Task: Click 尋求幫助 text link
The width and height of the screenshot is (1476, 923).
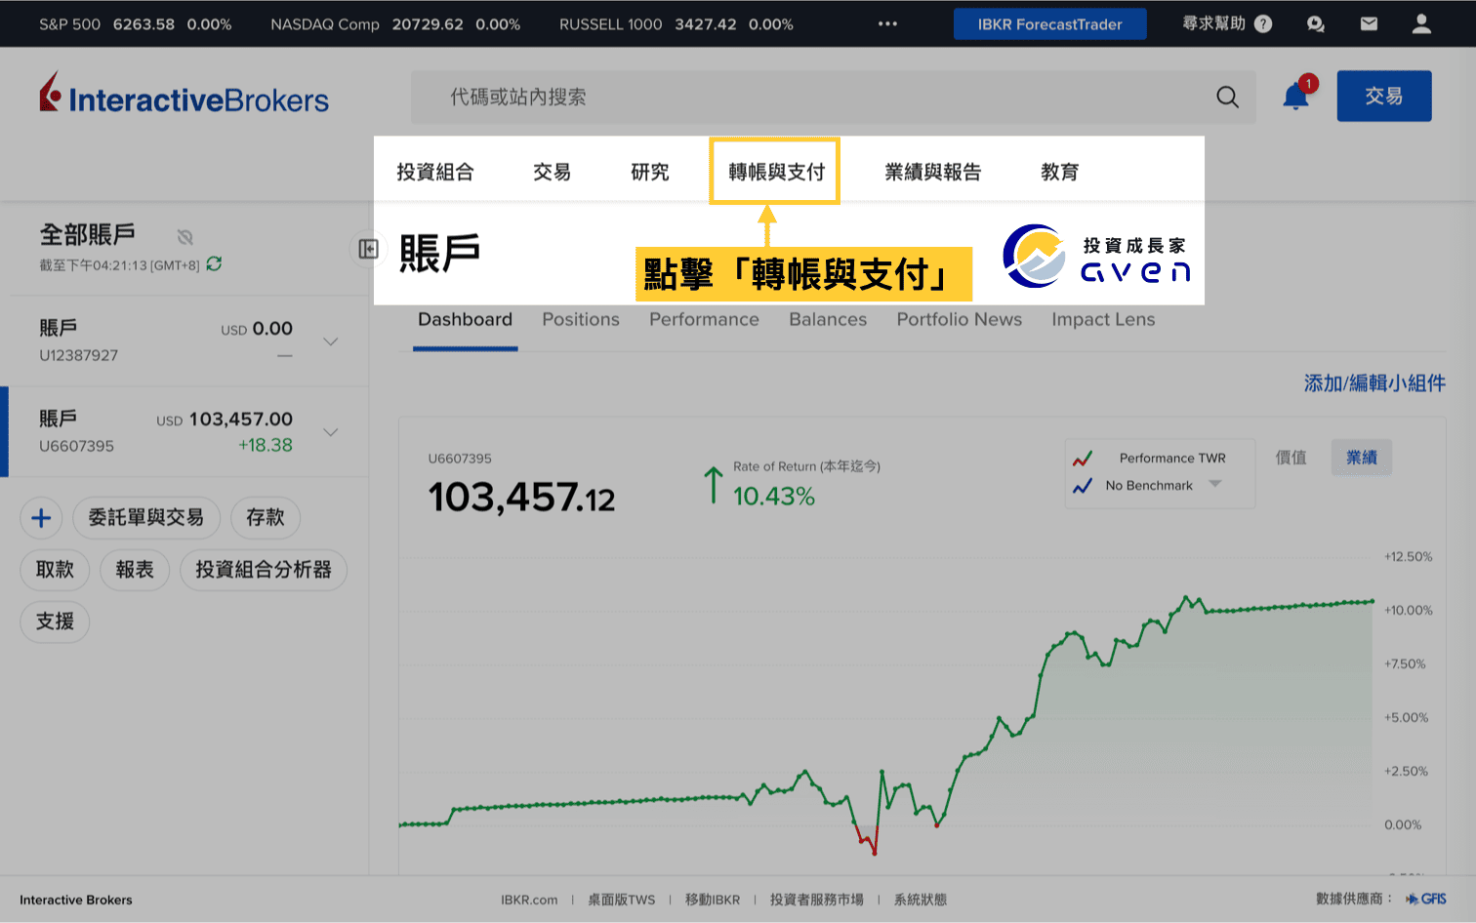Action: coord(1213,23)
